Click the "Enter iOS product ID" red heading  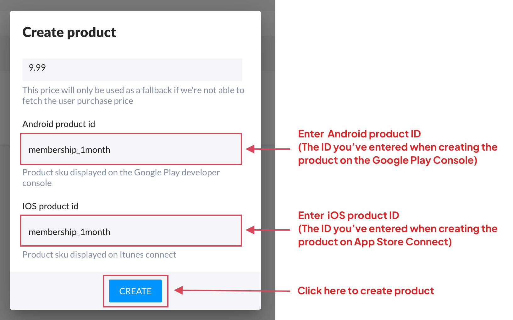tap(348, 216)
